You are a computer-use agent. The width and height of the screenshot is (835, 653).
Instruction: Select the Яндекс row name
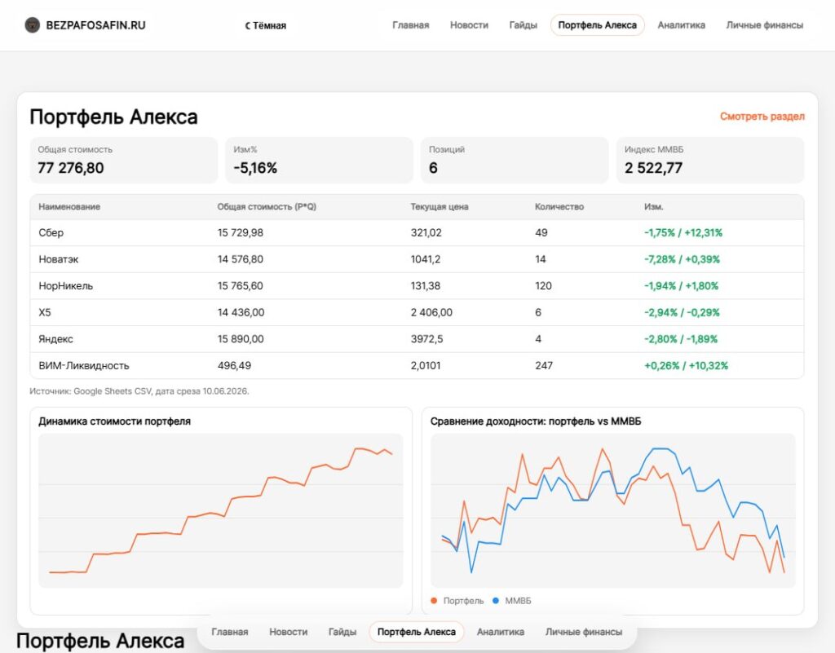tap(56, 339)
